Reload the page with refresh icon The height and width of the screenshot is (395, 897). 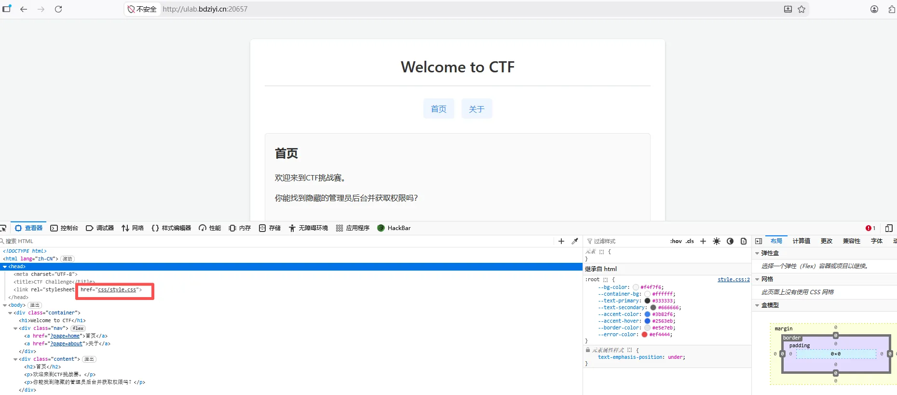(x=58, y=9)
